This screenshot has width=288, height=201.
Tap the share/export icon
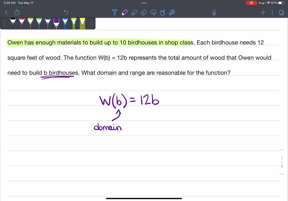tap(17, 12)
